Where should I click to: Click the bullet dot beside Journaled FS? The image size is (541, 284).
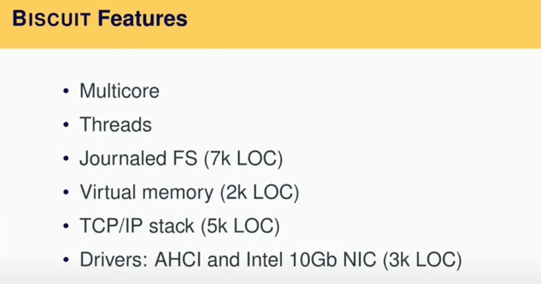[66, 159]
